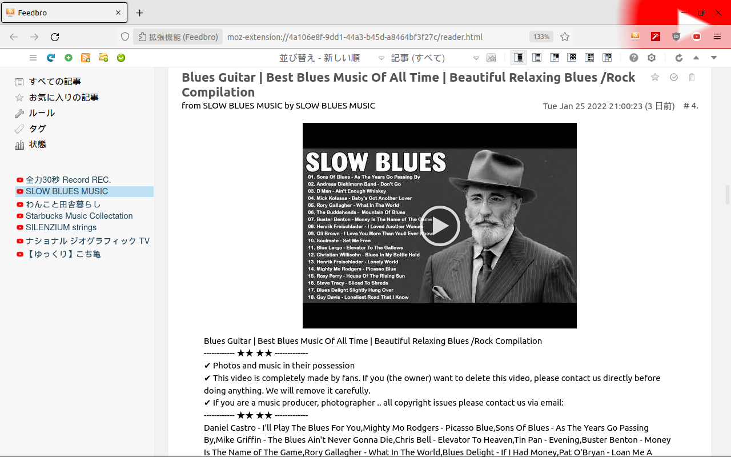
Task: Click the green add new feed icon
Action: [x=69, y=58]
